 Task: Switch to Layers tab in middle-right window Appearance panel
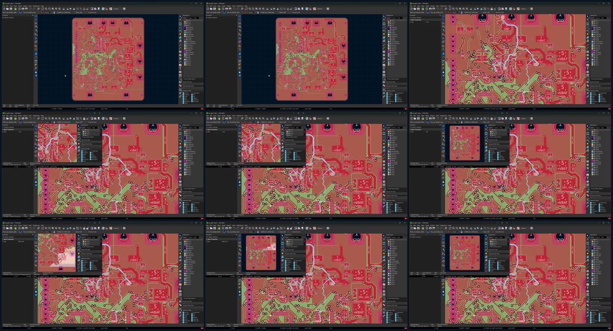(592, 128)
